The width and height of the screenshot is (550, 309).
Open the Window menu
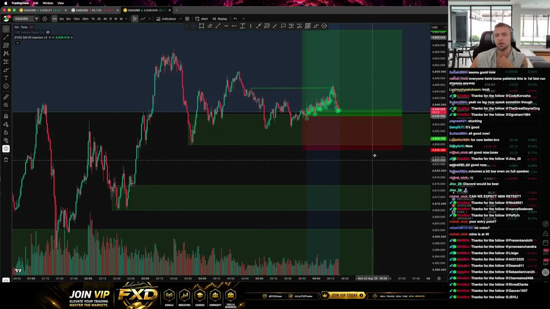(48, 3)
